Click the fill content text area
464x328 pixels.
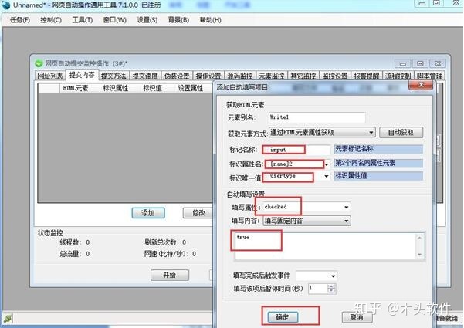click(x=326, y=246)
